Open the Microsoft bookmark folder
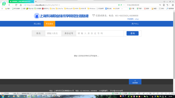This screenshot has width=175, height=98. click(68, 8)
